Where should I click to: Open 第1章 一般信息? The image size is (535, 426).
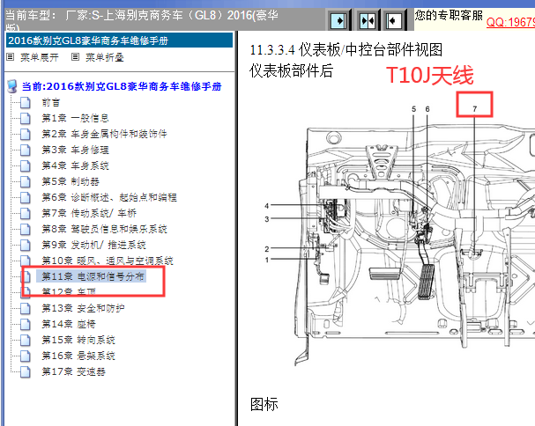pos(75,118)
